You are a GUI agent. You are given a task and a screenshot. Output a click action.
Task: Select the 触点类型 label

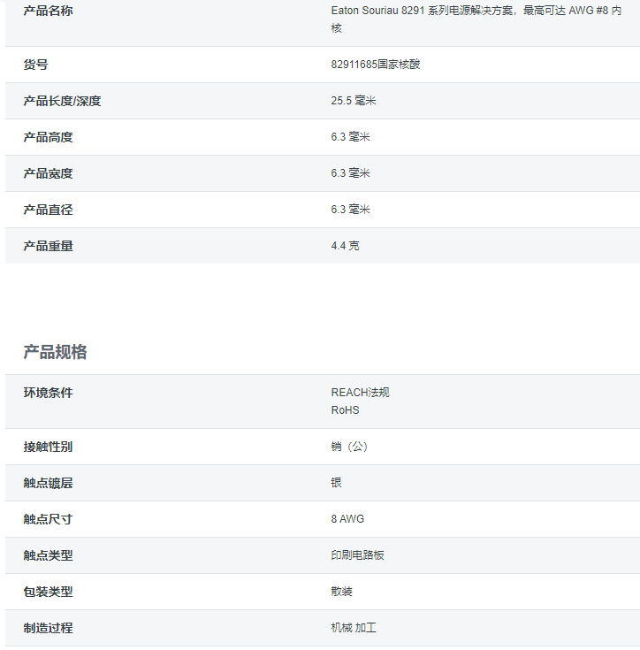(x=48, y=555)
